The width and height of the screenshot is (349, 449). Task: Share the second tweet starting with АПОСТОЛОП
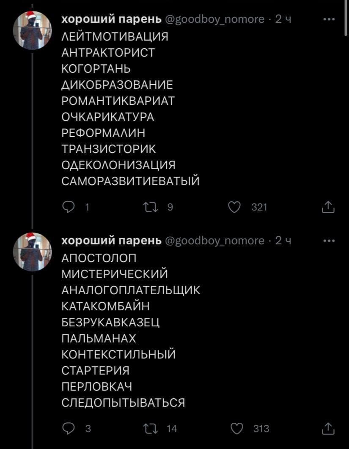(328, 428)
